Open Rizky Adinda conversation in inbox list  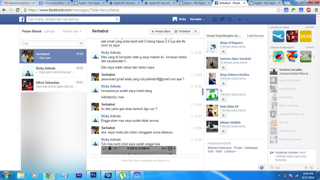coord(53,70)
